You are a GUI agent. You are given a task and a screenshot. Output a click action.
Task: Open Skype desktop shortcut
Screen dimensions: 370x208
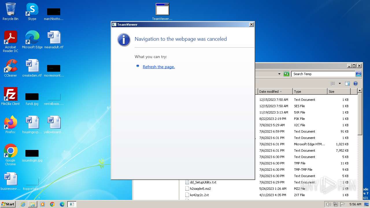[32, 12]
